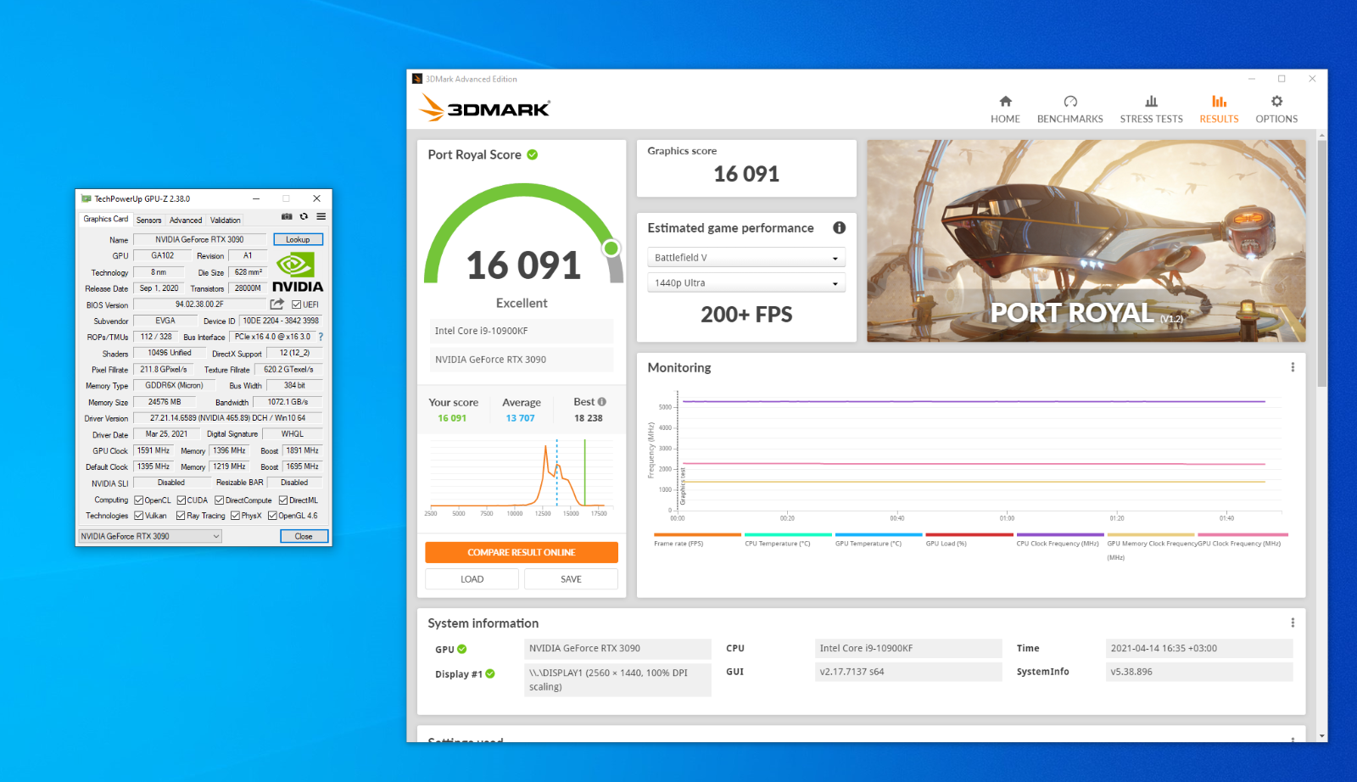Take a GPU-Z screenshot with the camera icon
The height and width of the screenshot is (782, 1357).
click(287, 216)
